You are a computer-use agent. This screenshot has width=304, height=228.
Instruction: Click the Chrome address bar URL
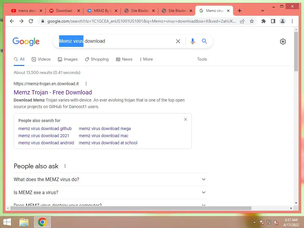[142, 21]
